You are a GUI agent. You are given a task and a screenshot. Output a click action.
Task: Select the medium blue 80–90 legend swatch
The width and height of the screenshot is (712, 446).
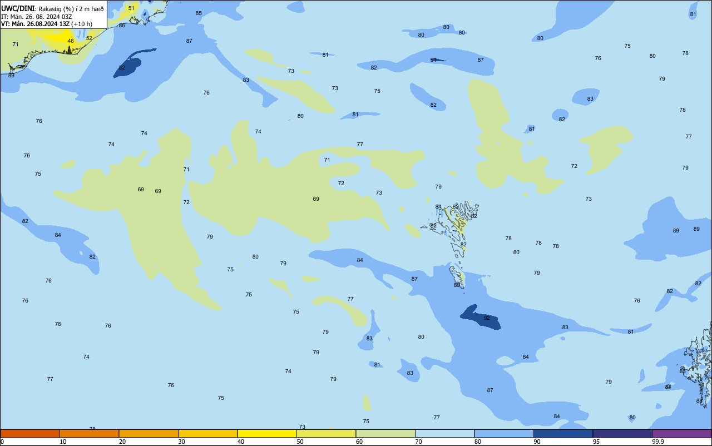(504, 433)
